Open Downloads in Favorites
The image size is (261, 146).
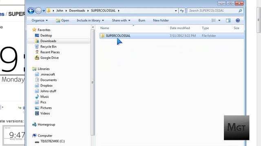[x=48, y=41]
